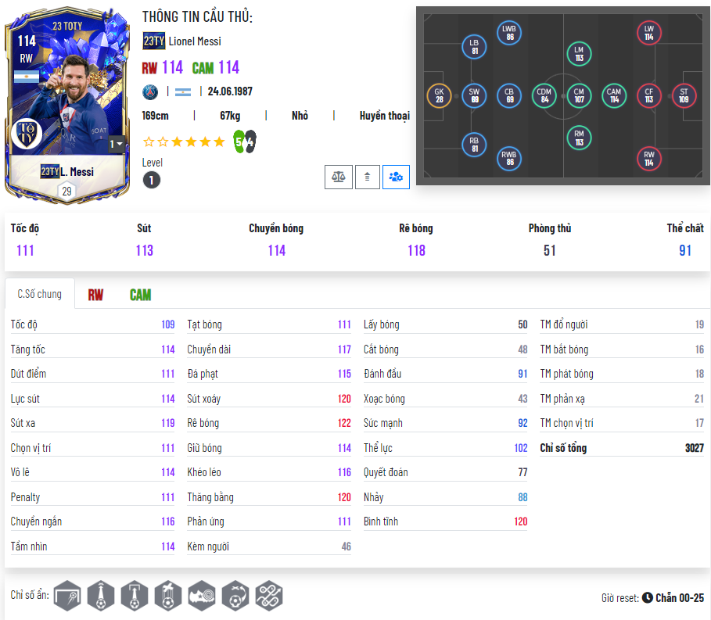The image size is (711, 620).
Task: Click the blue team members icon button
Action: [396, 177]
